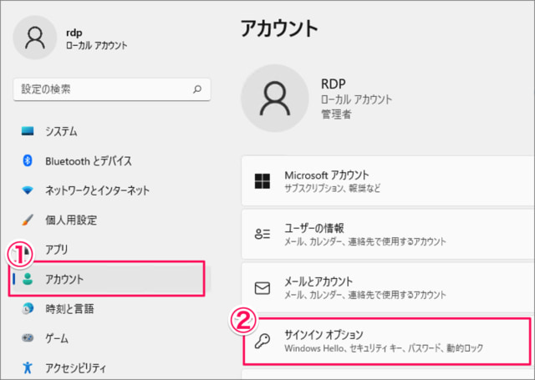
Task: Open the Microsoft アカウント card
Action: pyautogui.click(x=387, y=180)
